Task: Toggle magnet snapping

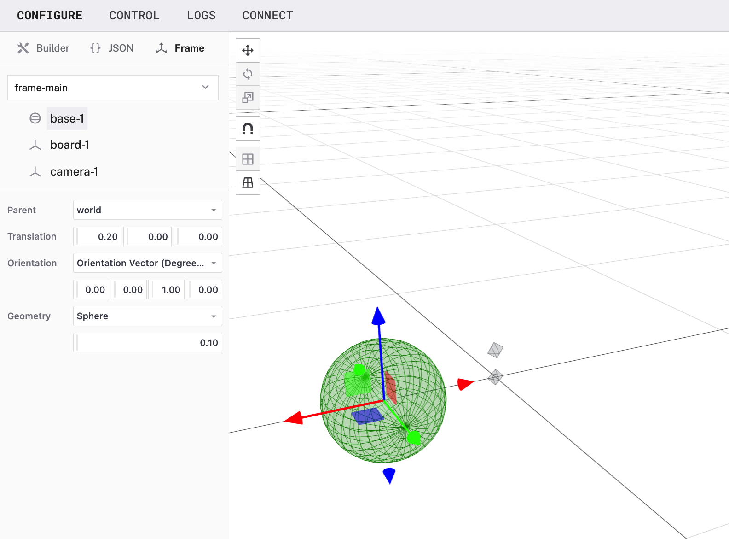Action: click(248, 129)
